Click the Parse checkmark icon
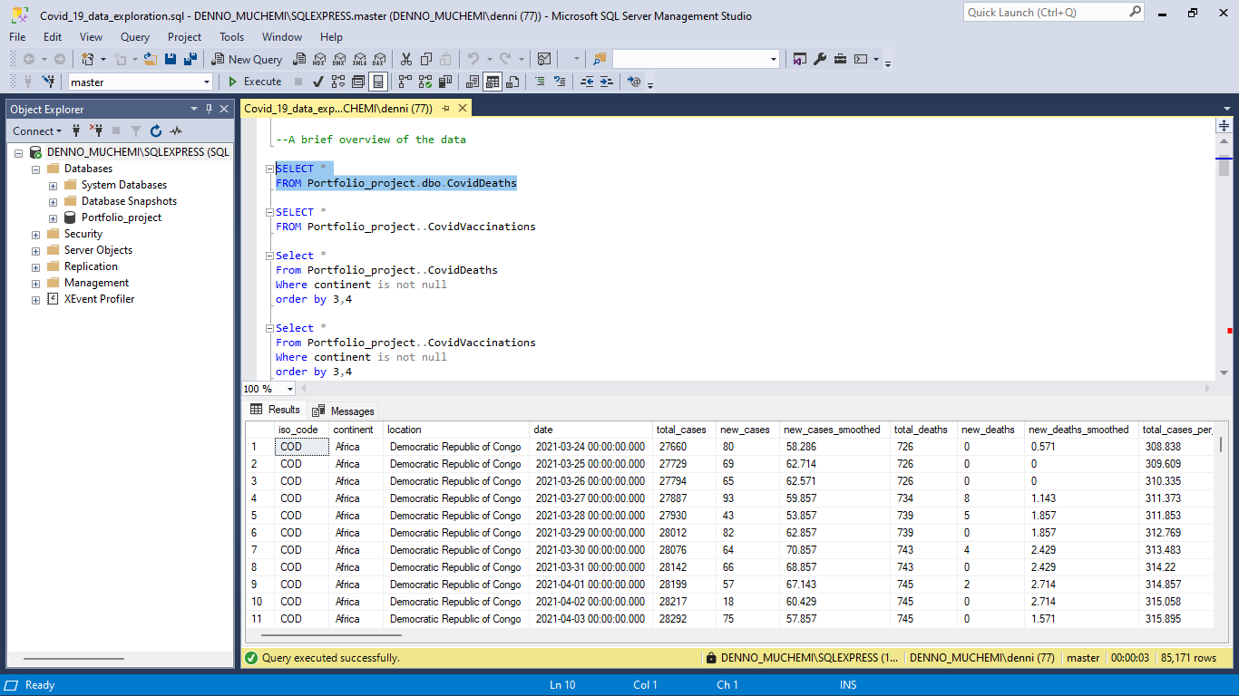 pos(318,82)
